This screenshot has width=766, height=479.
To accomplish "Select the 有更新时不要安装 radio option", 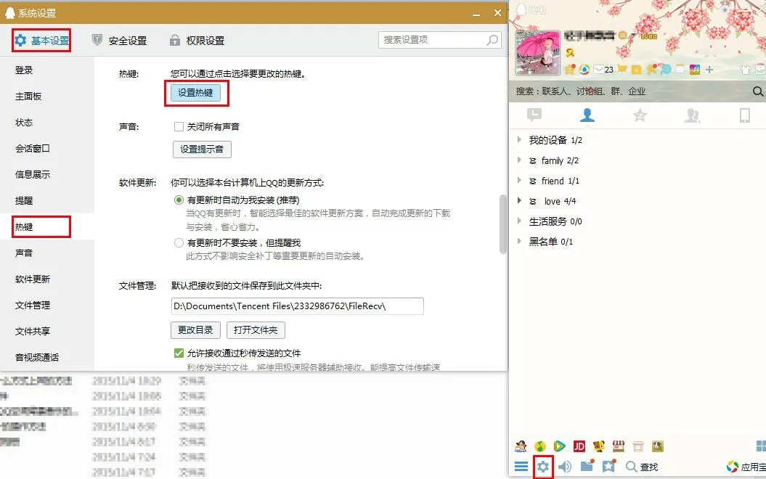I will coord(179,242).
